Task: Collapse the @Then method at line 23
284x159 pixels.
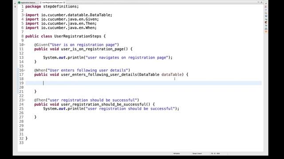Action: [24, 100]
